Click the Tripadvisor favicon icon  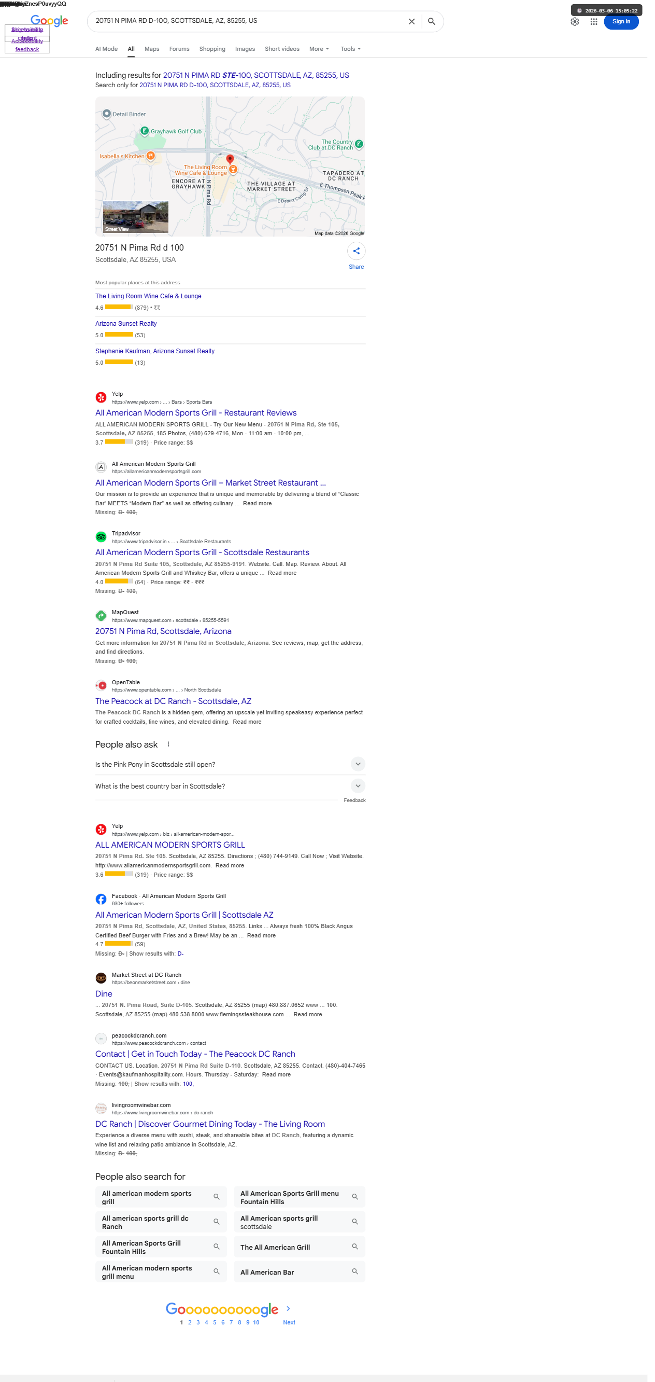click(x=102, y=543)
